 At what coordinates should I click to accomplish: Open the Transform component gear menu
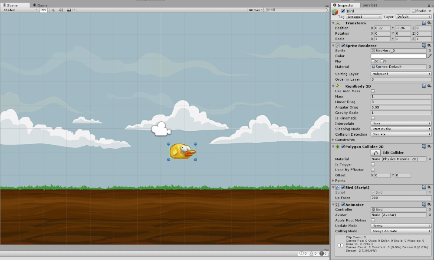click(429, 23)
